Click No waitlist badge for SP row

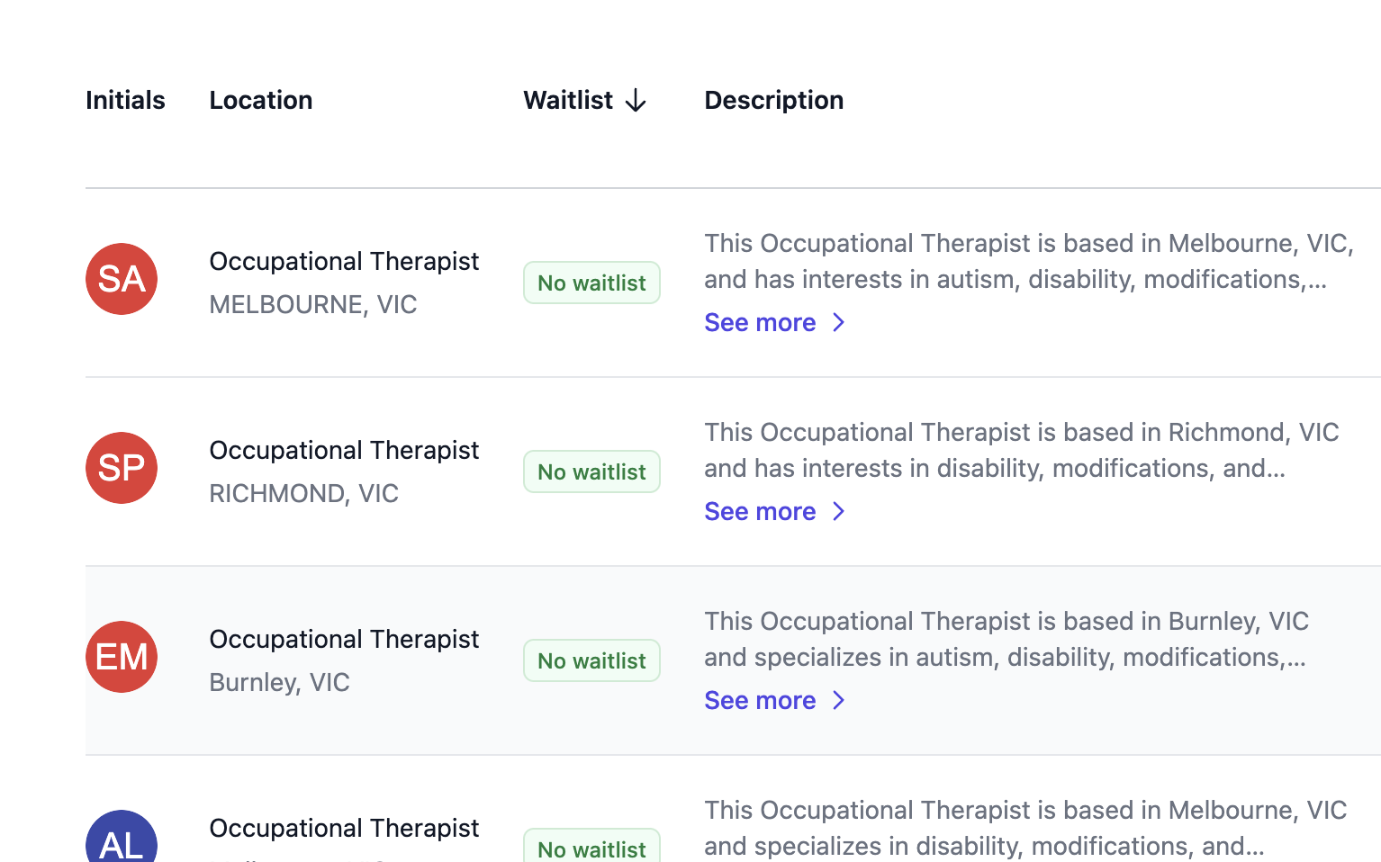point(591,471)
